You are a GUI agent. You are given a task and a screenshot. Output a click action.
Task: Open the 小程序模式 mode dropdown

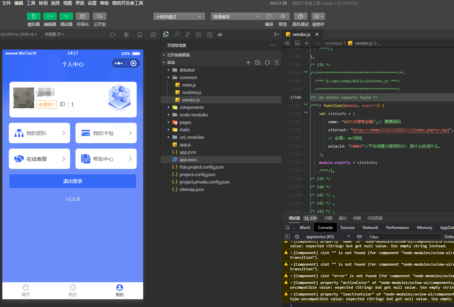tap(179, 17)
